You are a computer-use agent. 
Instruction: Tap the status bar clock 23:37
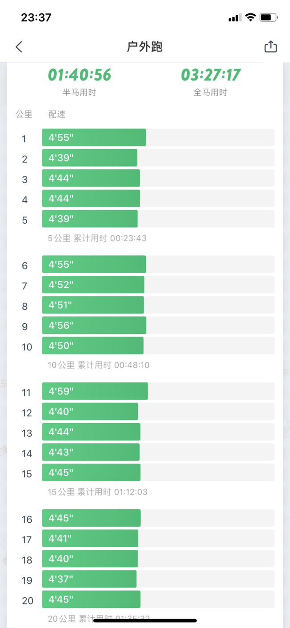(36, 18)
